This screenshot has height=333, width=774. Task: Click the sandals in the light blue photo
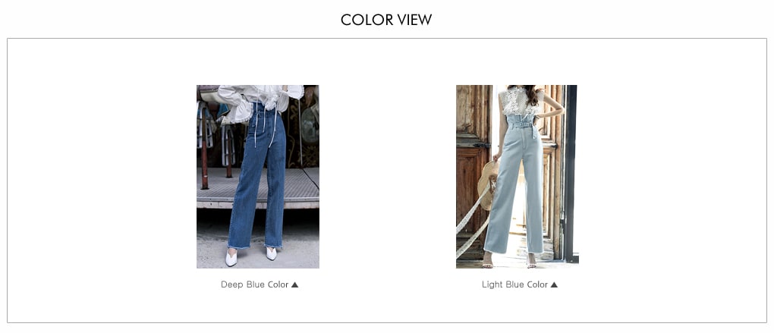pos(509,260)
